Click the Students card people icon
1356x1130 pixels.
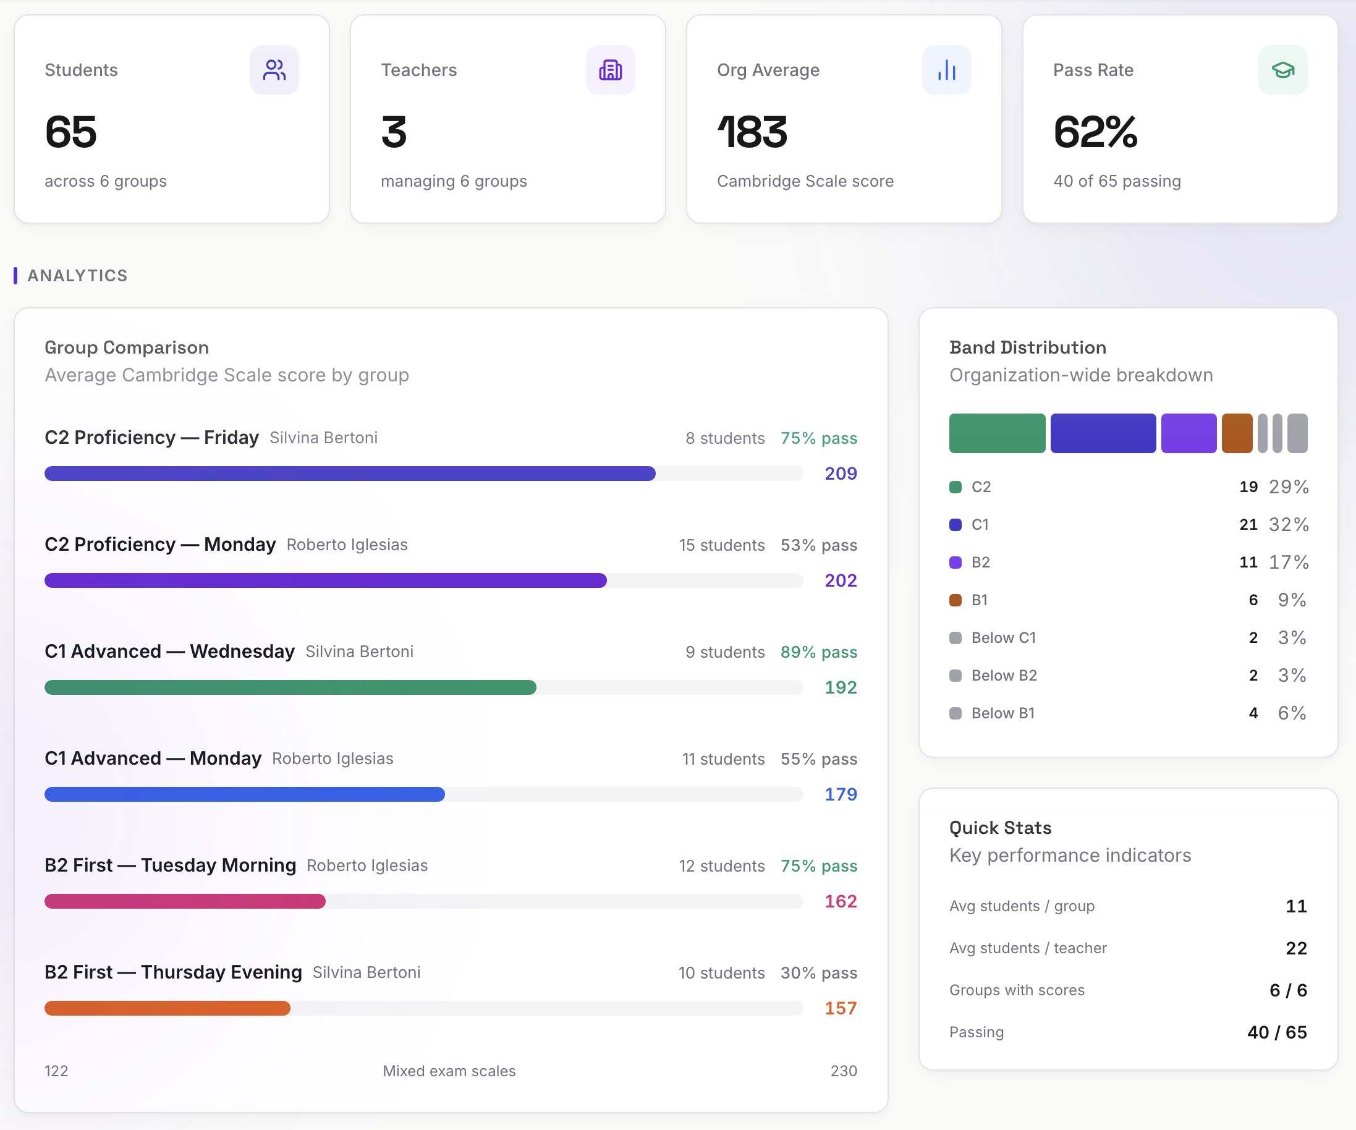tap(274, 70)
